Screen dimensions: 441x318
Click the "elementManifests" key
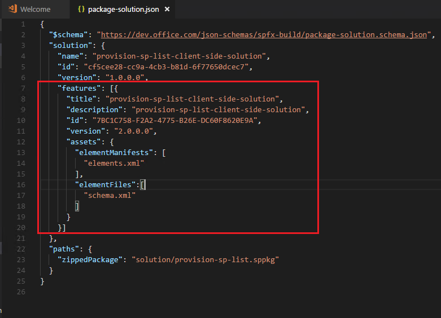pos(114,153)
